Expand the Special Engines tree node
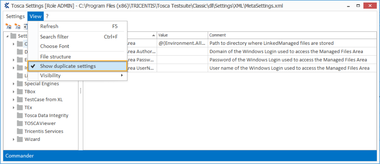The width and height of the screenshot is (380, 164). [x=14, y=84]
